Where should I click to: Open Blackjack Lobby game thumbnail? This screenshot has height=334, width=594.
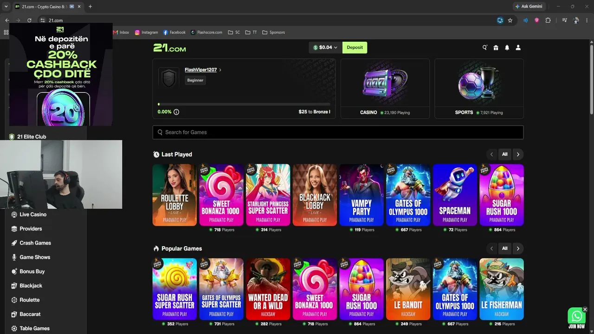315,195
